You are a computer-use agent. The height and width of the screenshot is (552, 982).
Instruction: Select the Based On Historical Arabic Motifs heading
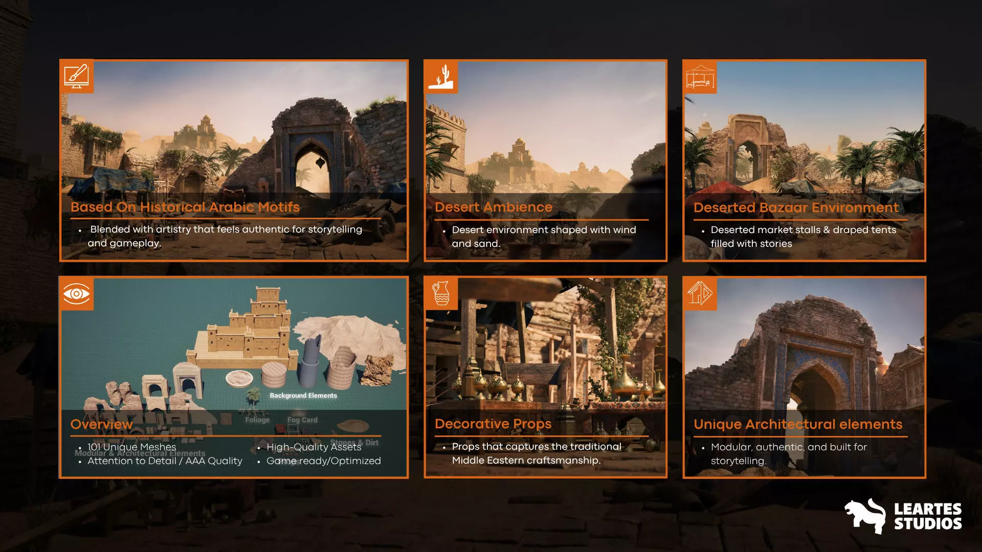[185, 207]
